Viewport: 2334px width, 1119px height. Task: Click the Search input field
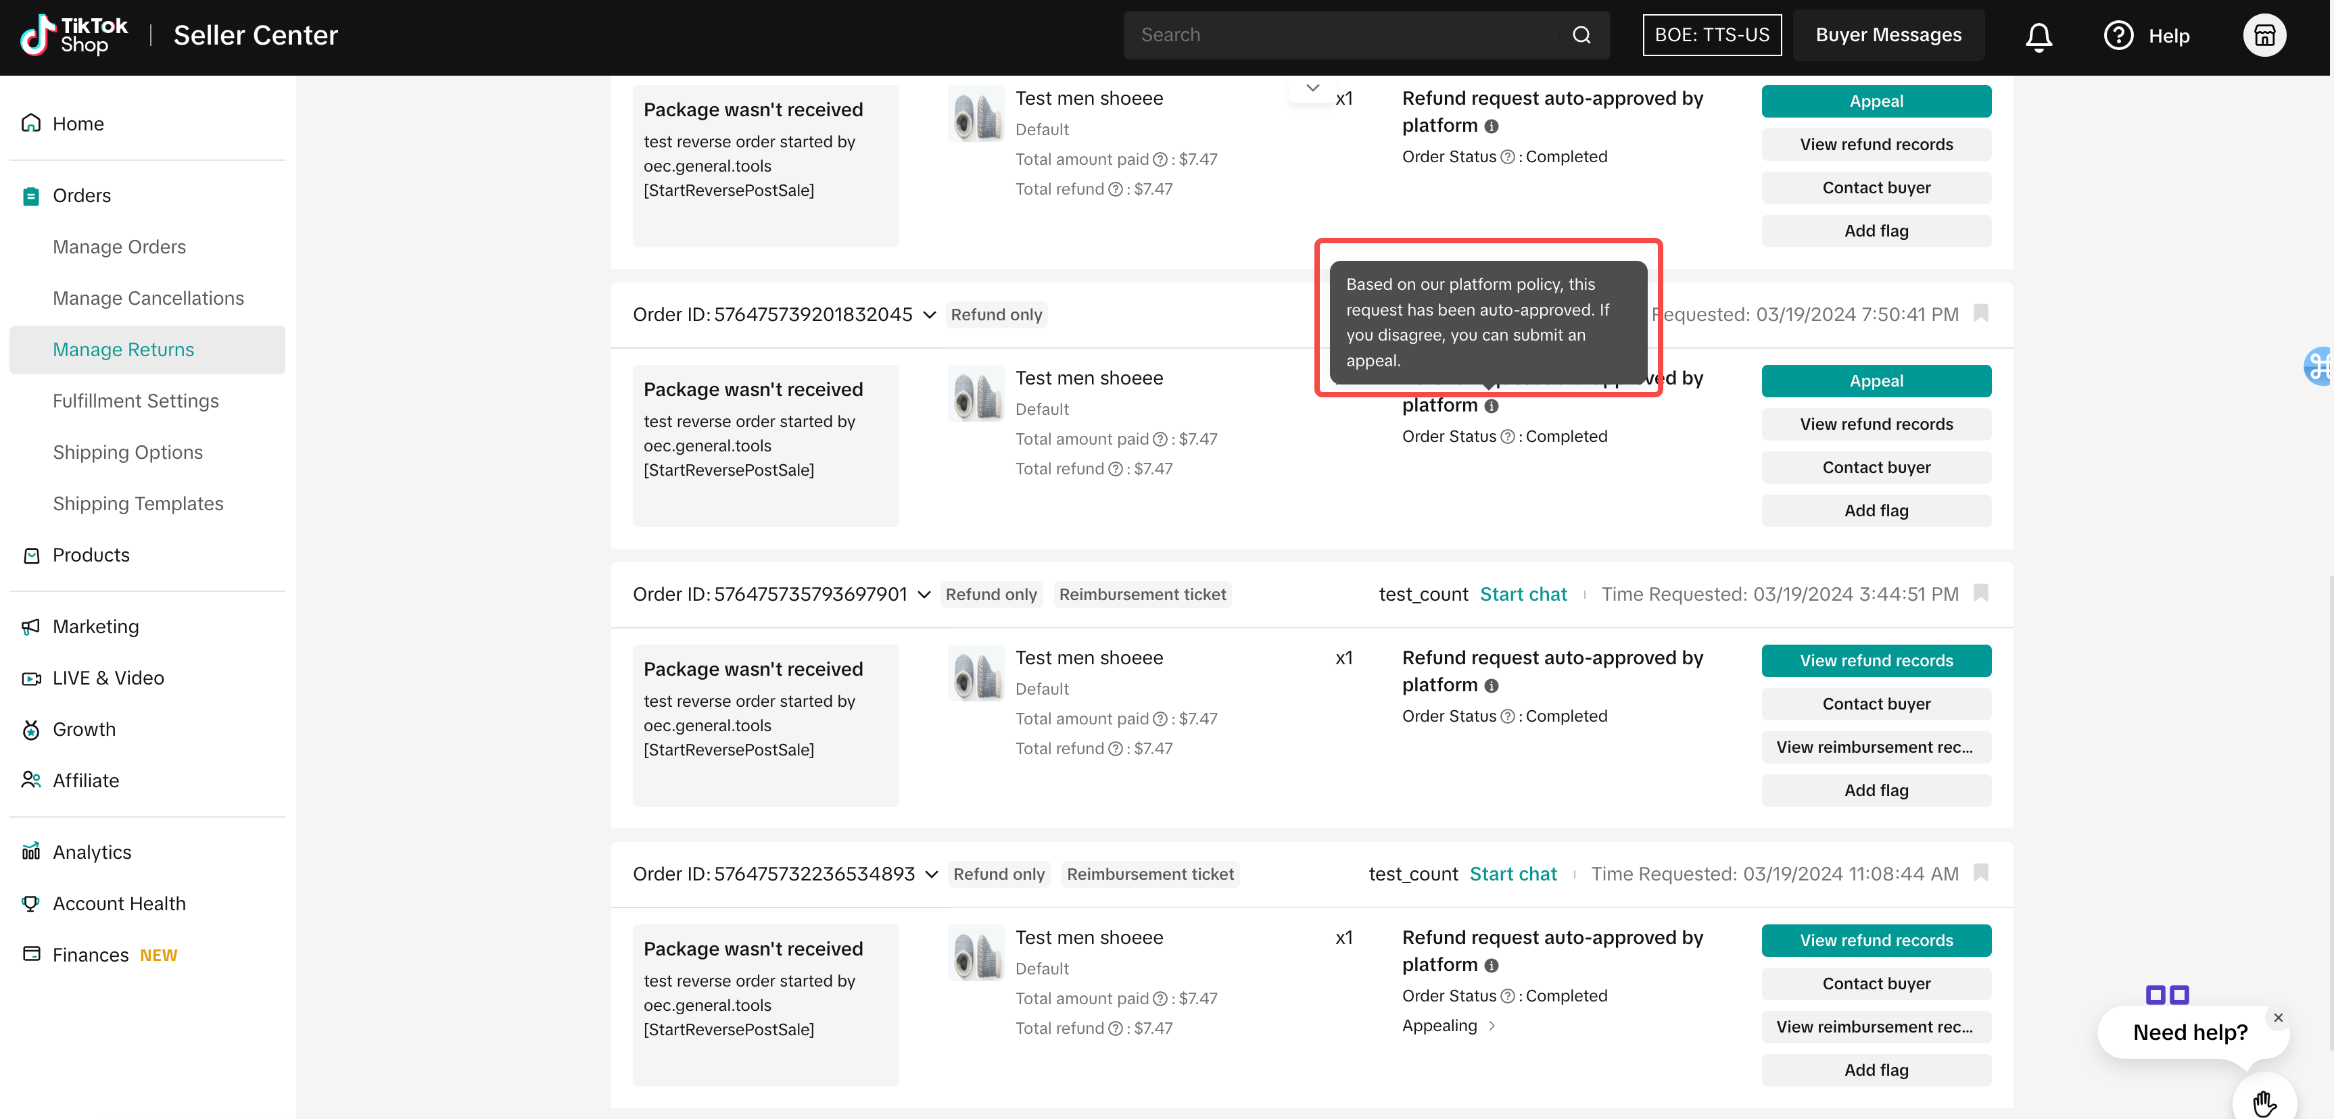tap(1341, 35)
